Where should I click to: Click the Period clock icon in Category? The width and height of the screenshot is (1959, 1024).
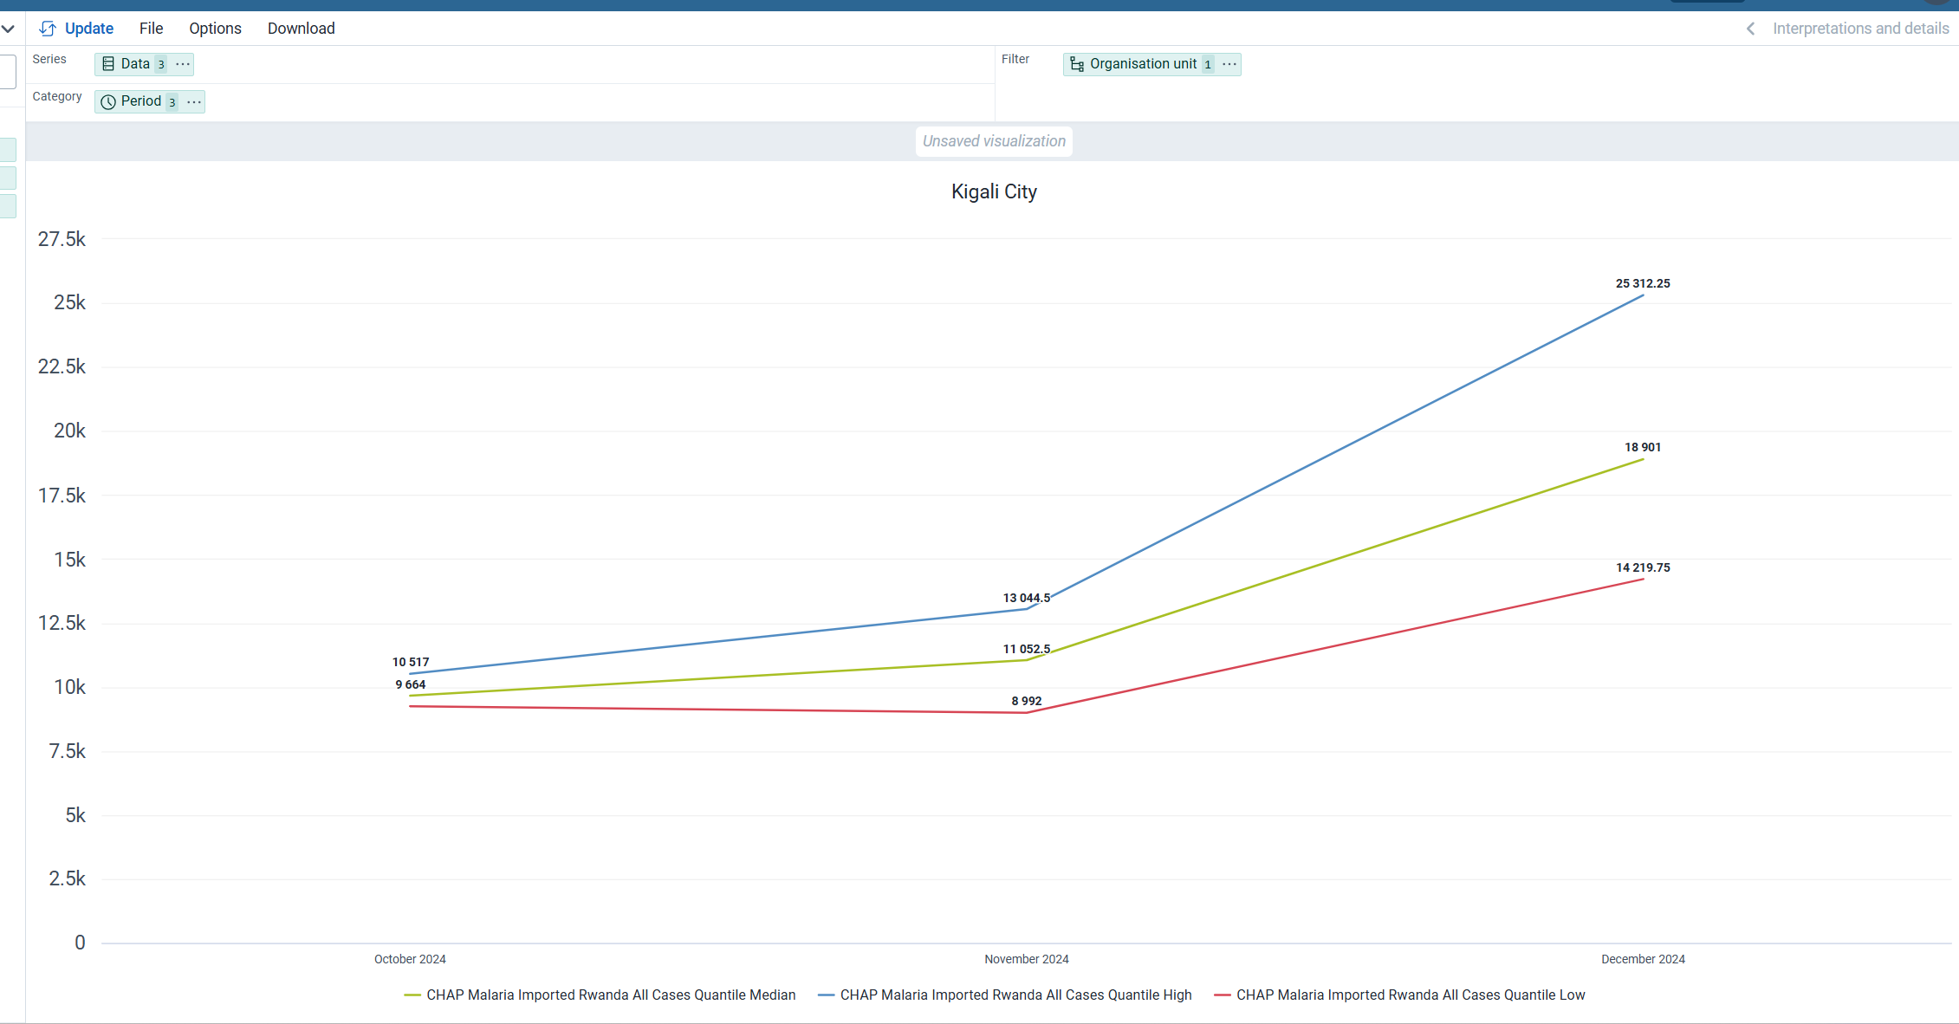(108, 102)
